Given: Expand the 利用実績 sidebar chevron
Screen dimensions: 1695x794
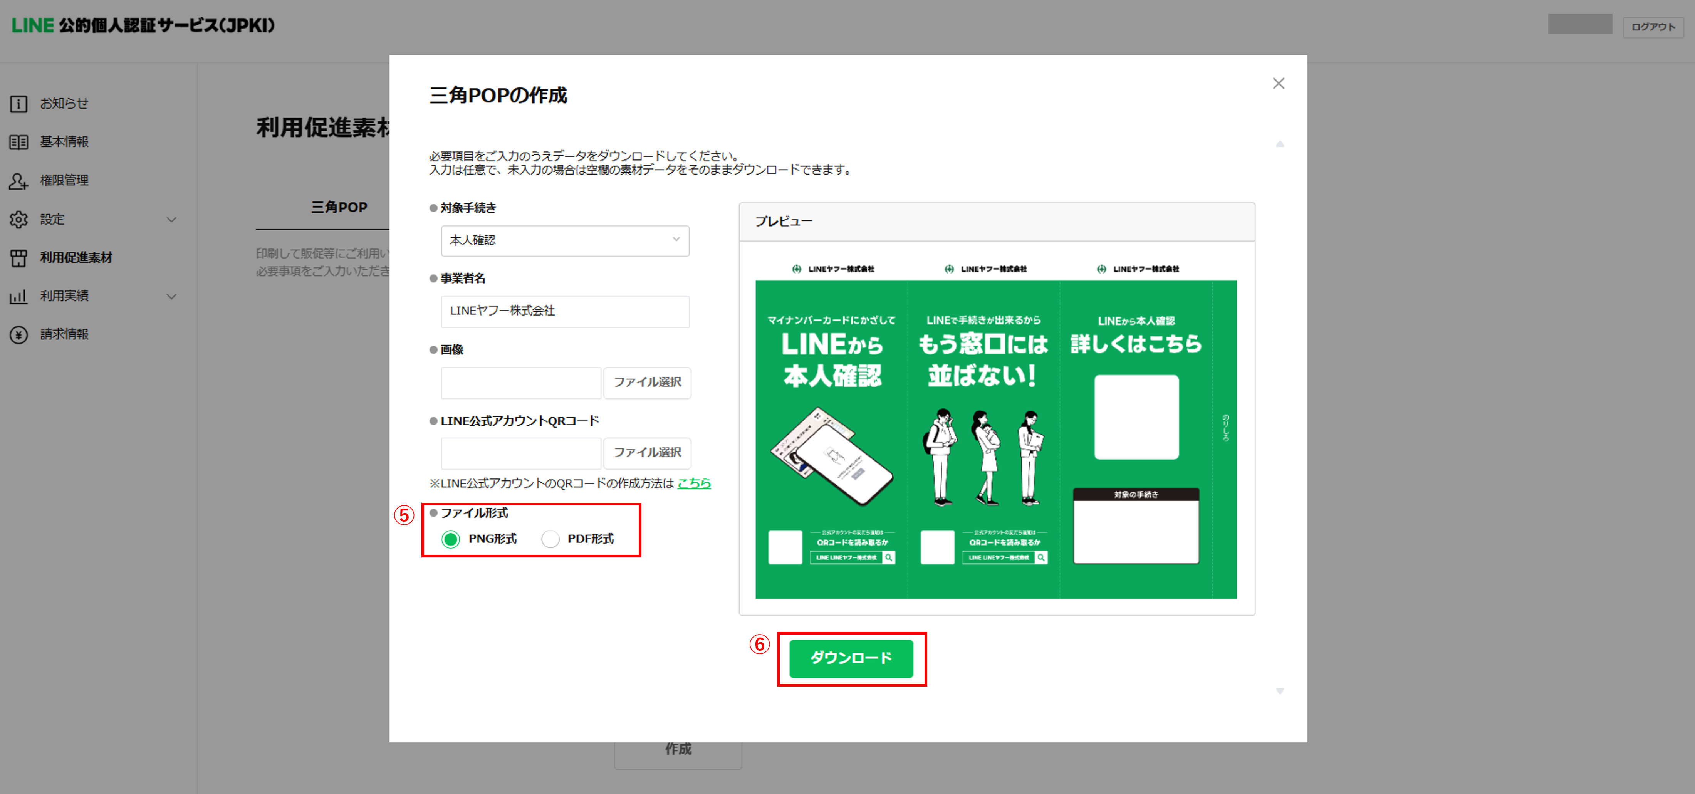Looking at the screenshot, I should pyautogui.click(x=172, y=297).
